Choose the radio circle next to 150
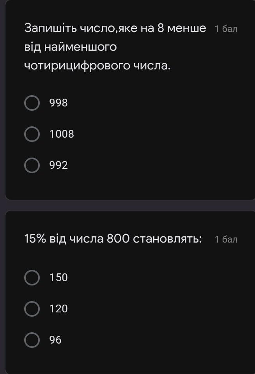This screenshot has height=374, width=255. (32, 278)
